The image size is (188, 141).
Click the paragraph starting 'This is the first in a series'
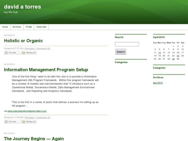(55, 104)
